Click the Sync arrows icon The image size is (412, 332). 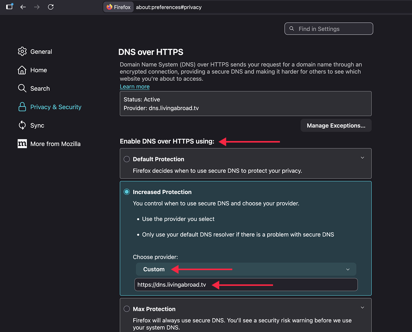[x=22, y=125]
